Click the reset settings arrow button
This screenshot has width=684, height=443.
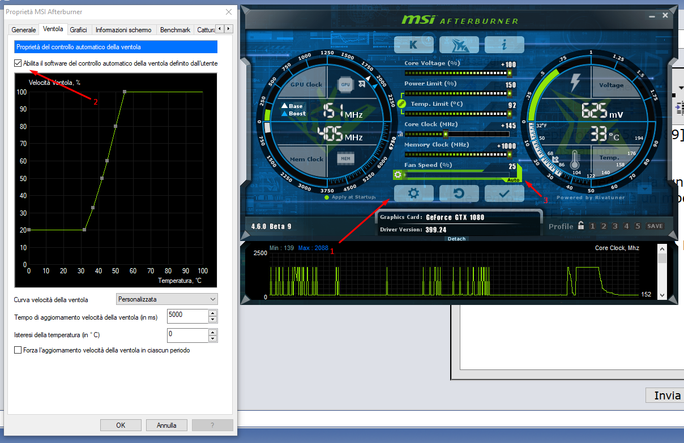(x=459, y=193)
